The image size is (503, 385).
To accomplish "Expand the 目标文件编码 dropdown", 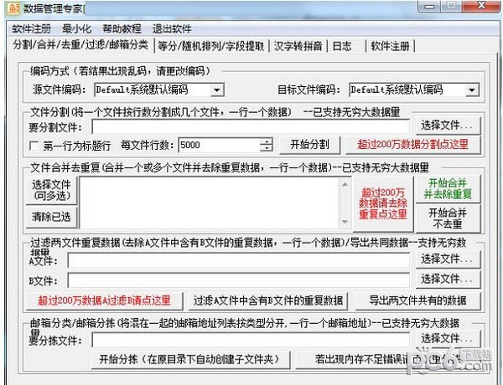I will (x=471, y=90).
